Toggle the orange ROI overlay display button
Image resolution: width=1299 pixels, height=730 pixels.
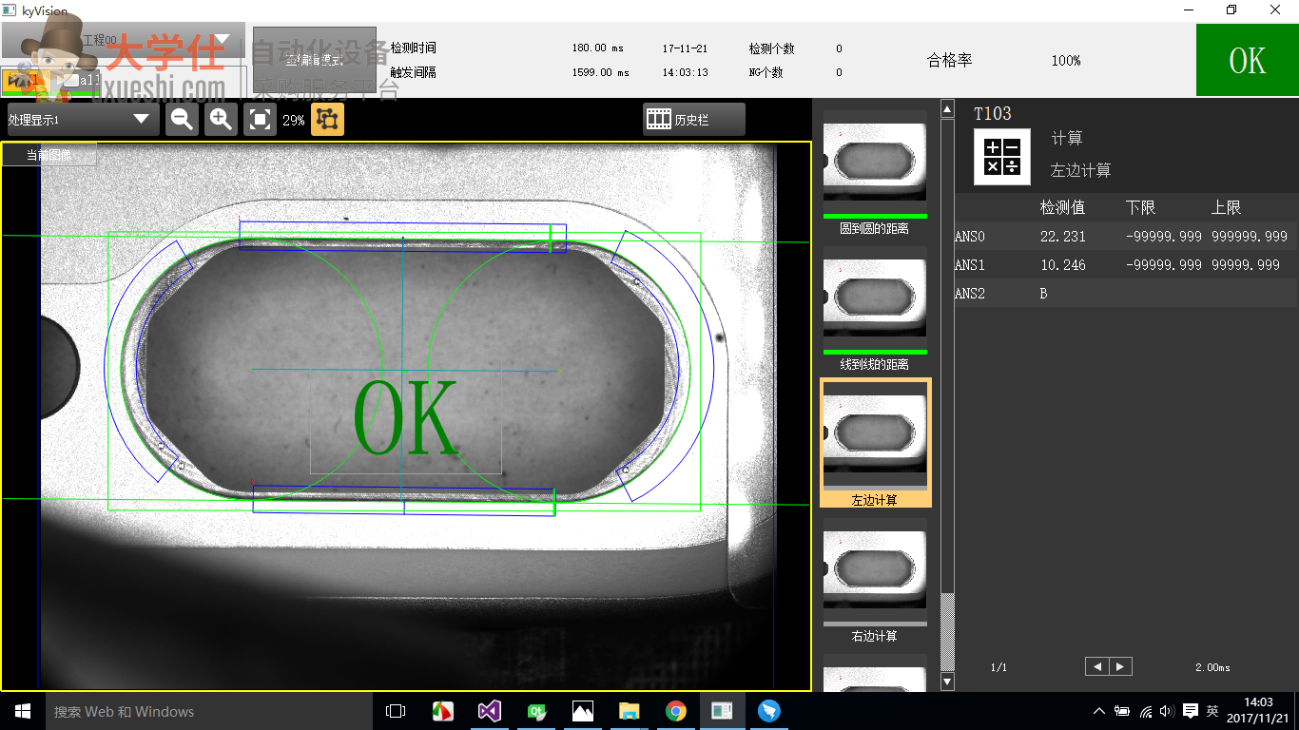[327, 119]
